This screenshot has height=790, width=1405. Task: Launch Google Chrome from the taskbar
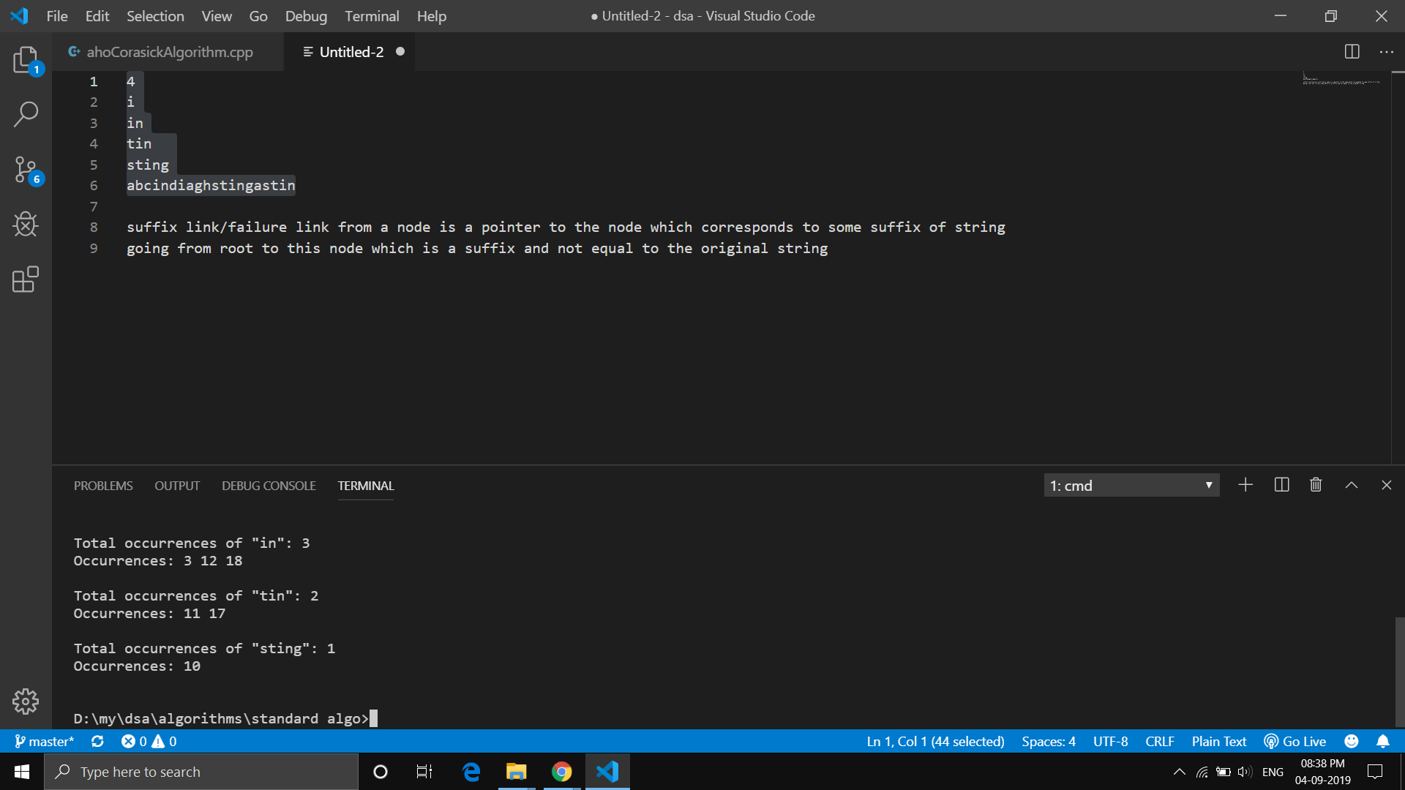tap(561, 771)
